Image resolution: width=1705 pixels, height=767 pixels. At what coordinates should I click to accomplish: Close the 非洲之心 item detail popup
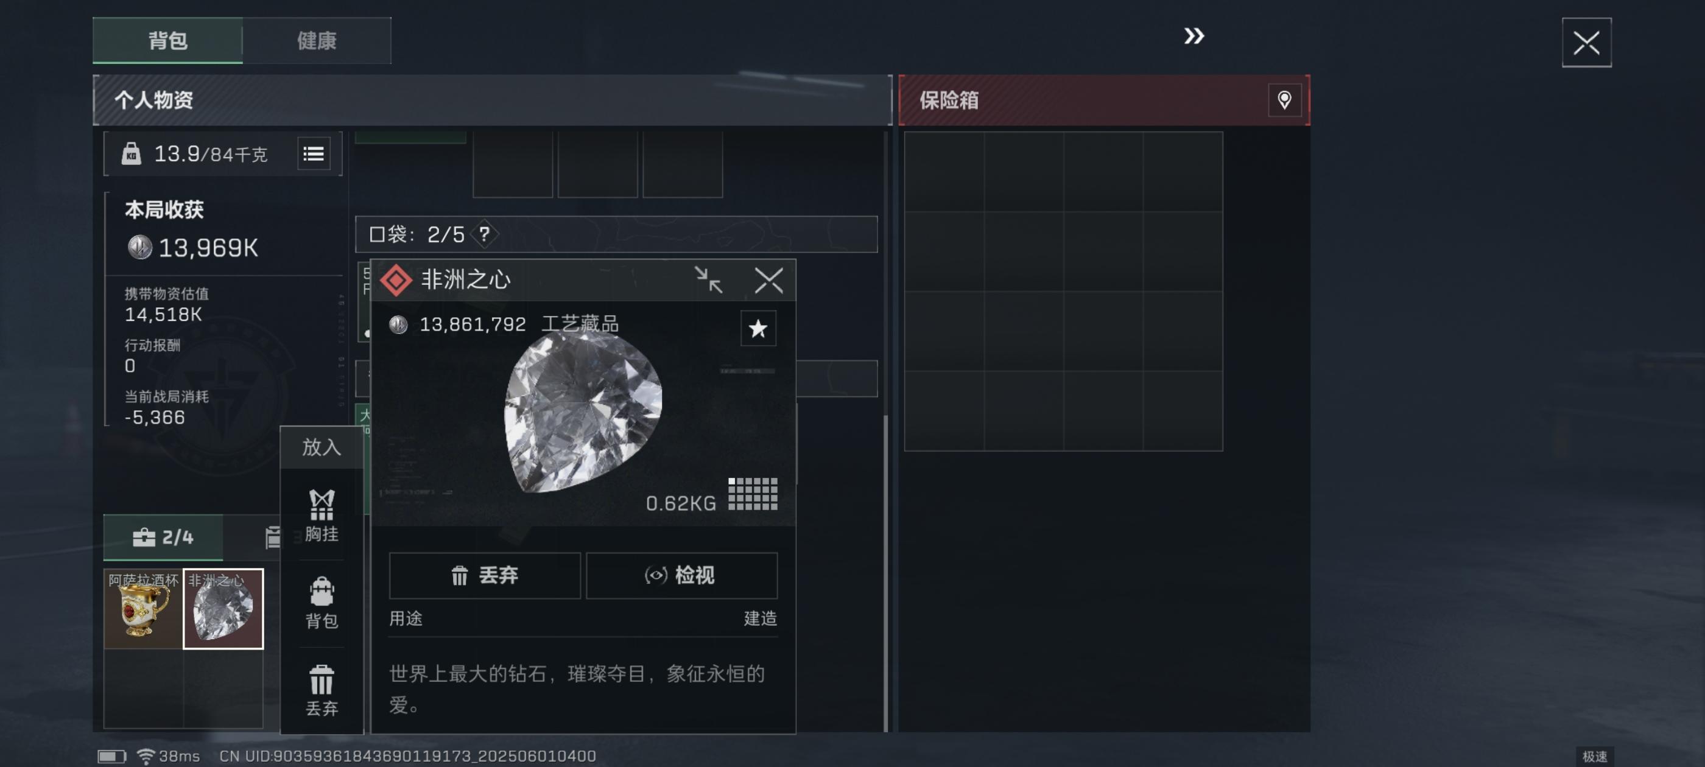coord(768,280)
